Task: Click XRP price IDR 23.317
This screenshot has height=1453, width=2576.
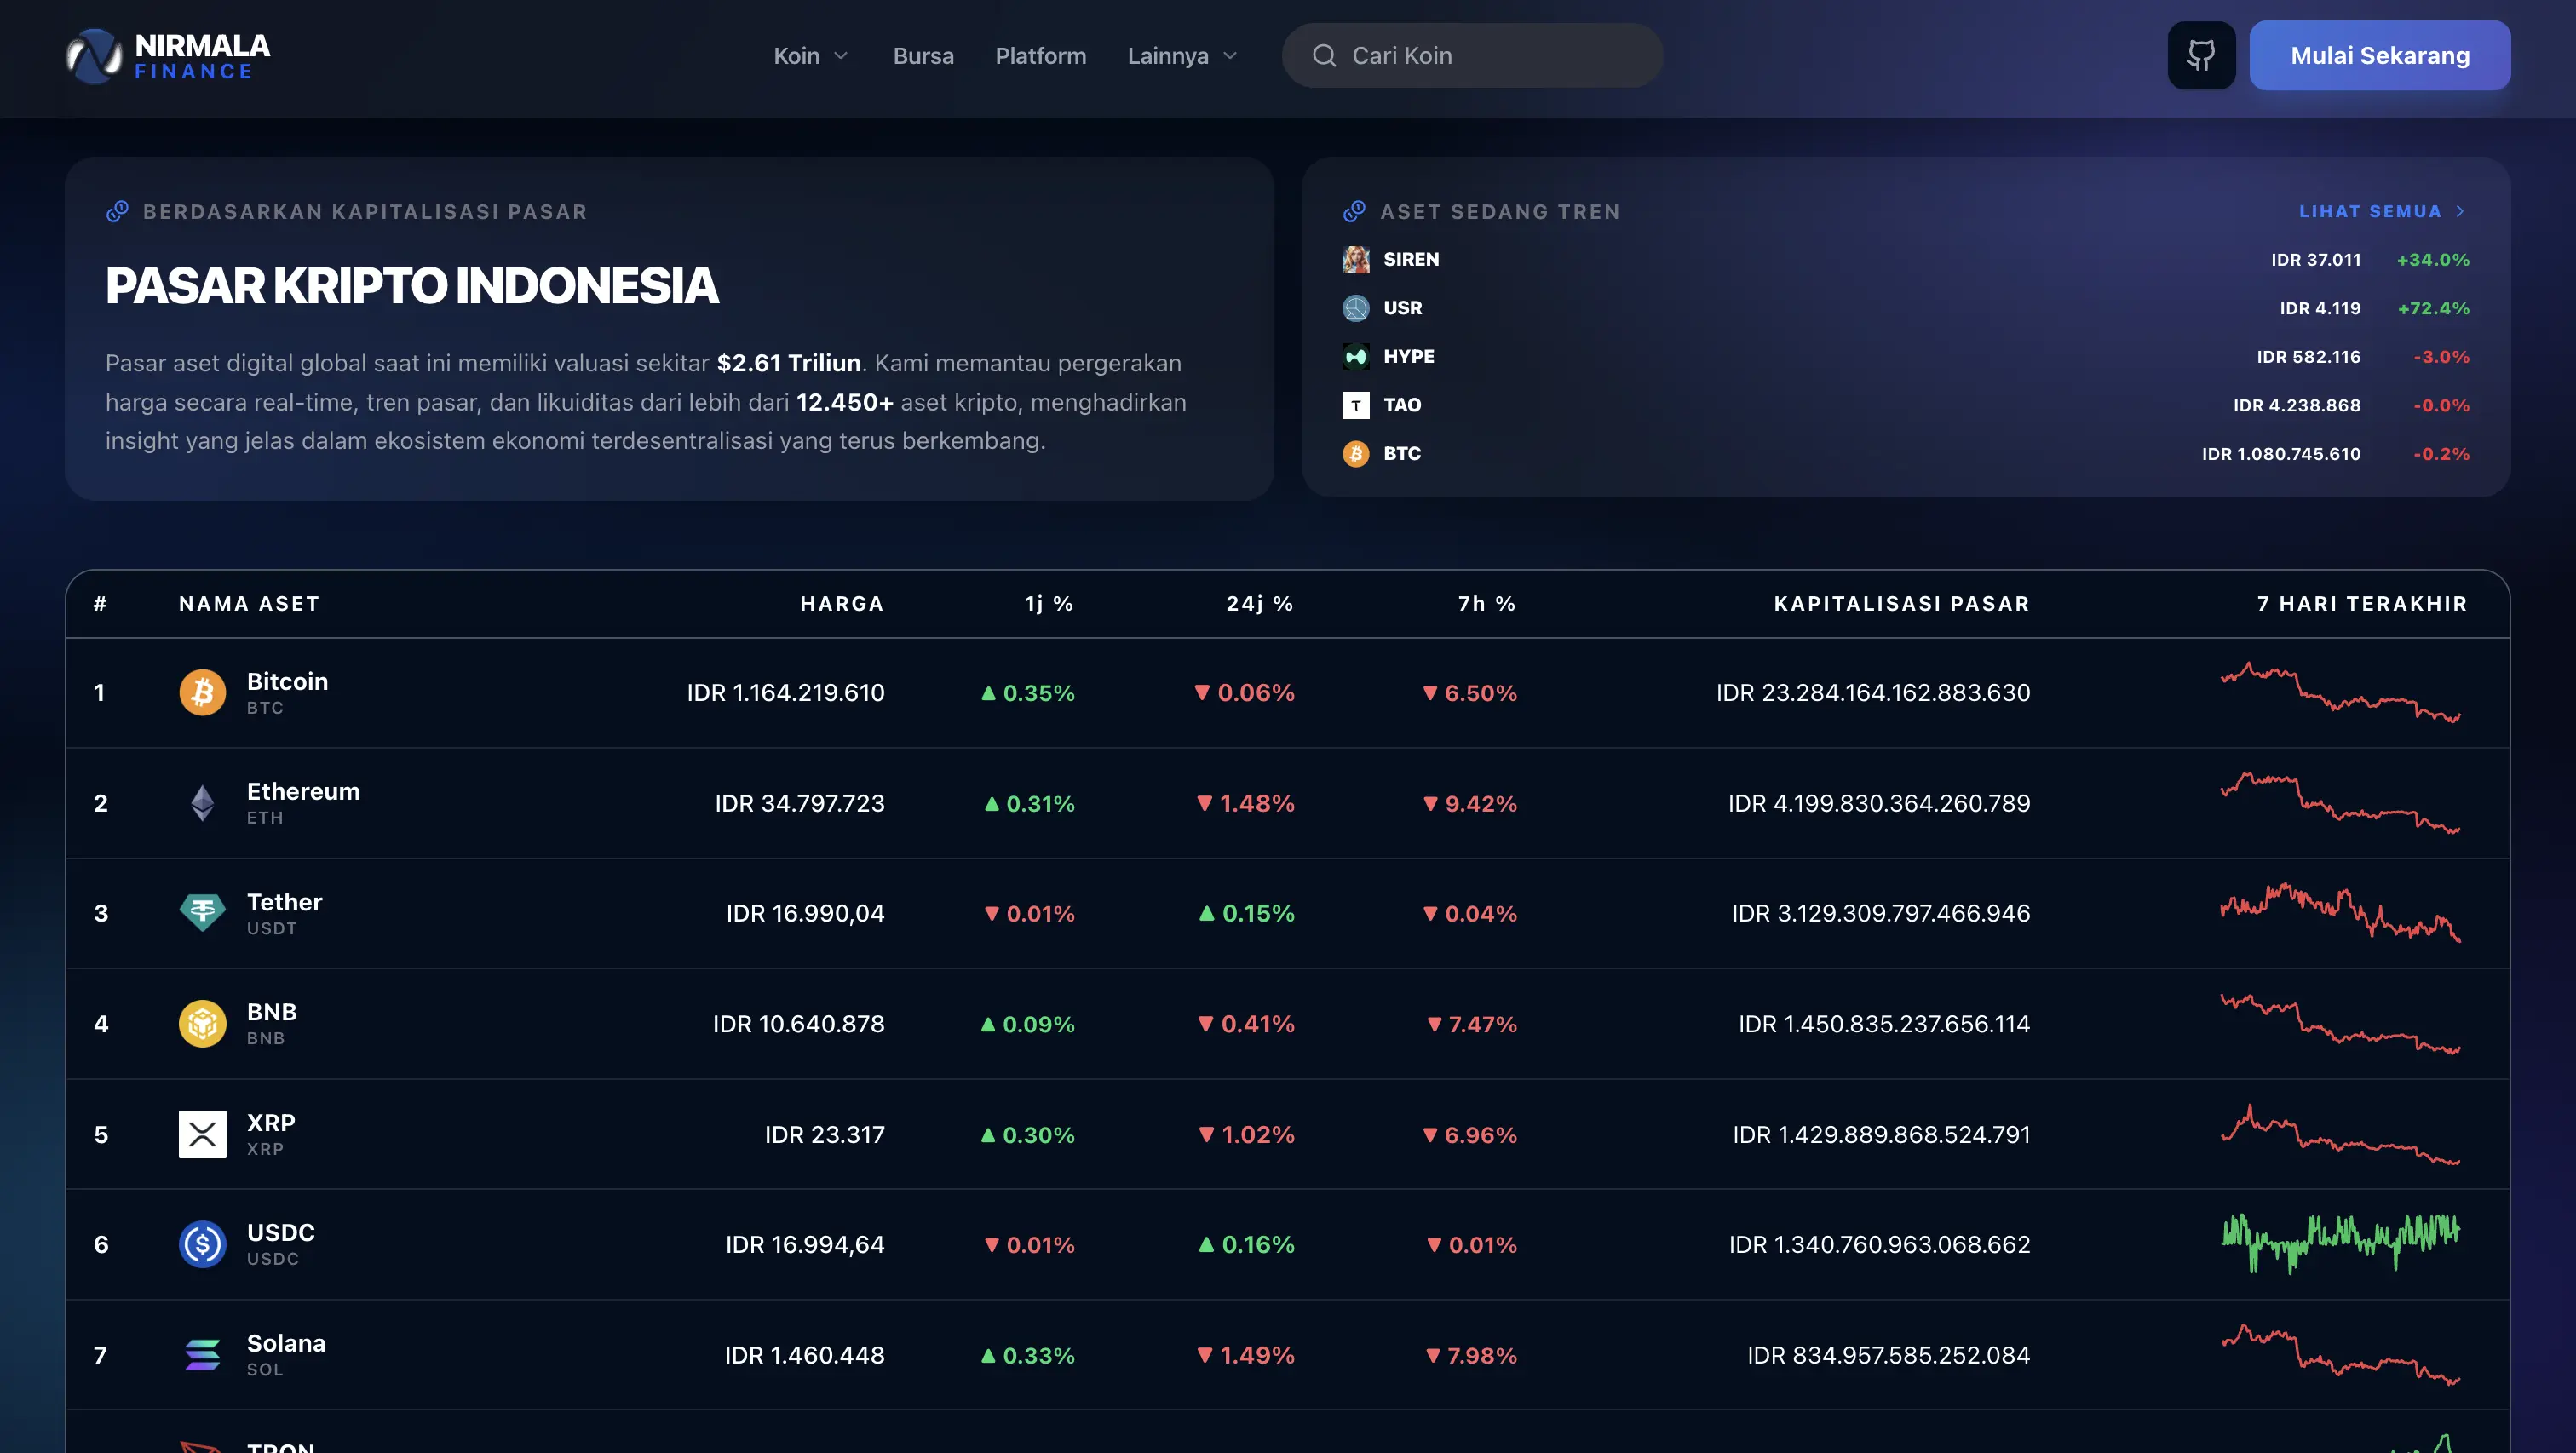Action: (x=824, y=1134)
